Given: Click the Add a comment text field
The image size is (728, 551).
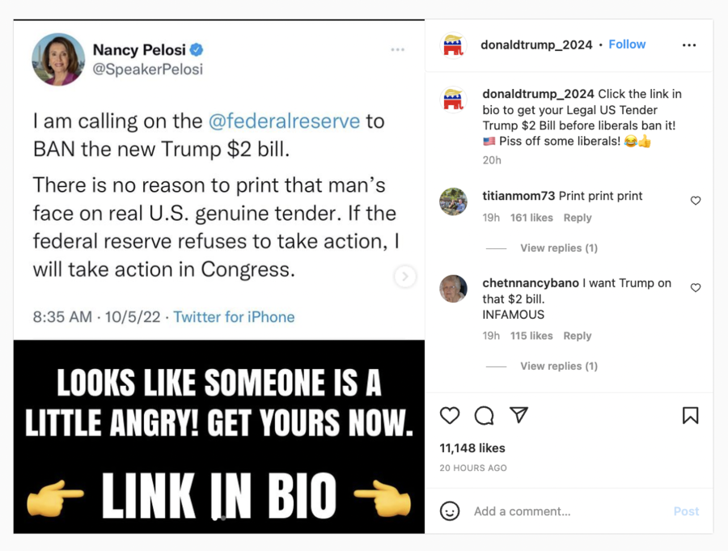Looking at the screenshot, I should (x=566, y=511).
